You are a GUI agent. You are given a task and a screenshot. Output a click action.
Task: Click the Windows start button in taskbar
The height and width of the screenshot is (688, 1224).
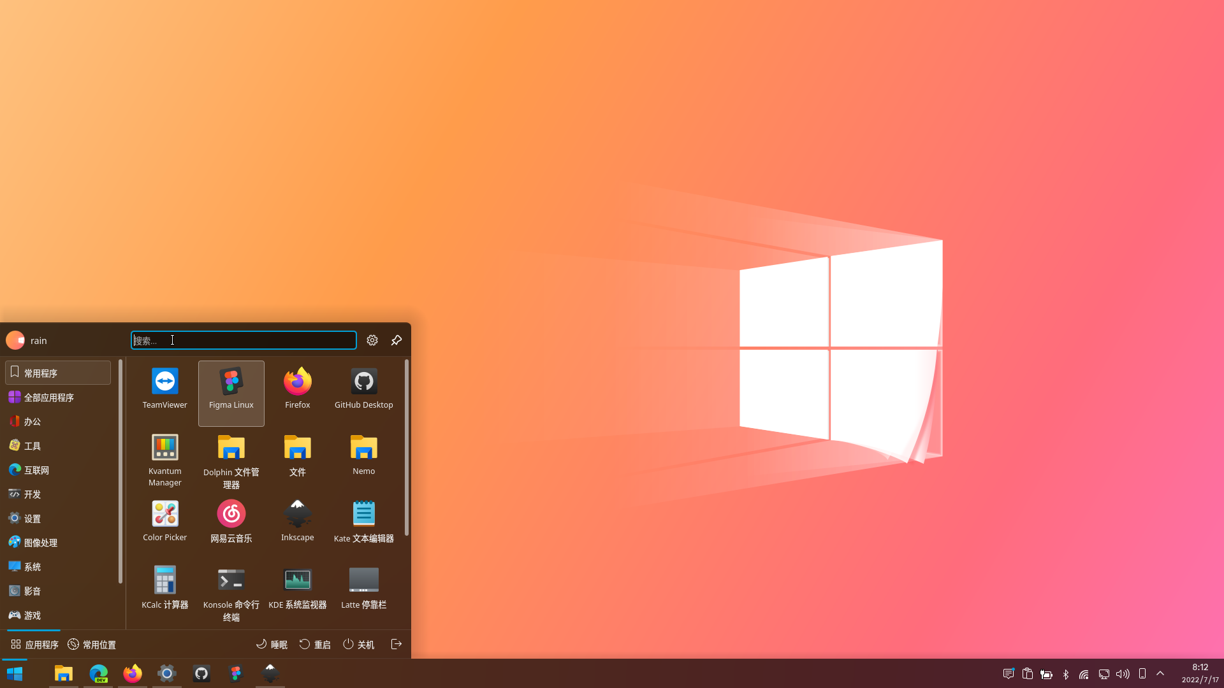coord(15,673)
